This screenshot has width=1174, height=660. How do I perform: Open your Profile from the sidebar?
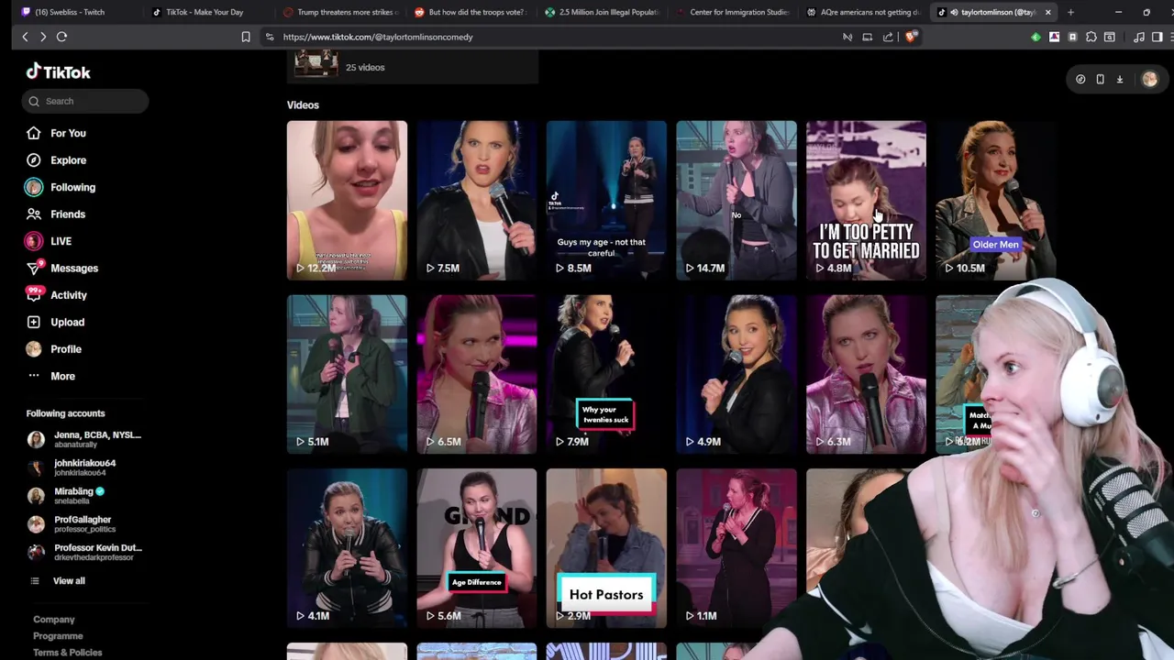(54, 349)
